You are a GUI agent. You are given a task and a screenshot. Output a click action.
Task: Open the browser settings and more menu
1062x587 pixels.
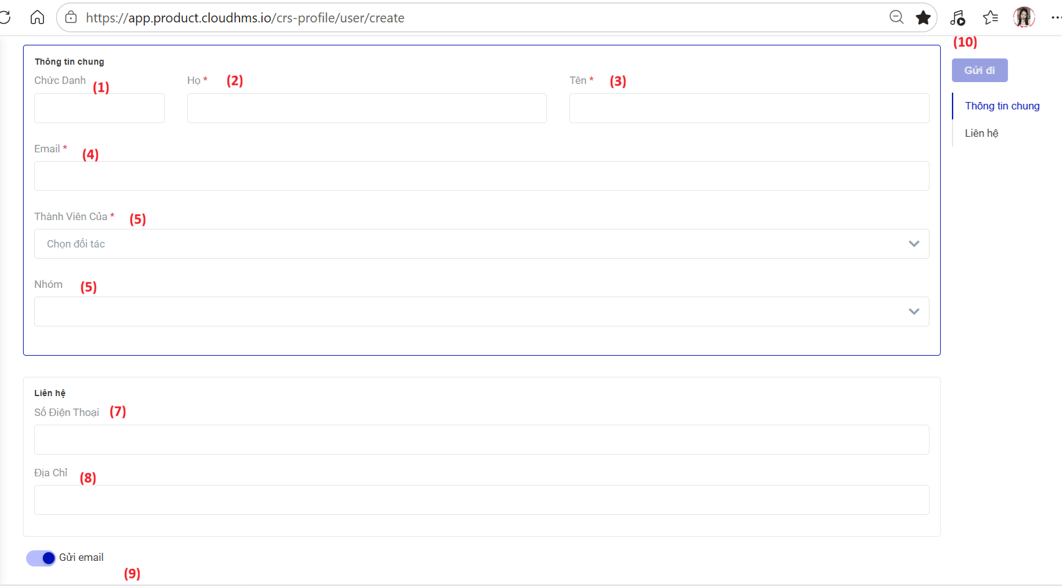pos(1056,17)
